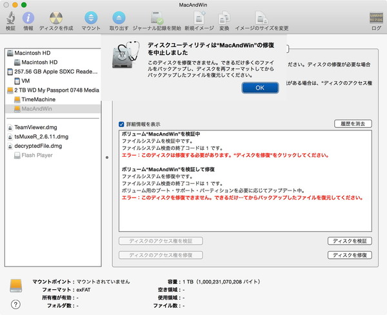Click the 取り出す (Eject) toolbar icon
The image size is (387, 315).
point(119,18)
